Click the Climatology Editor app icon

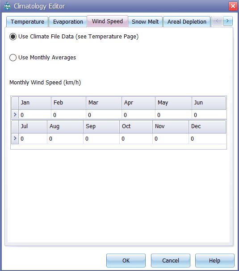7,6
